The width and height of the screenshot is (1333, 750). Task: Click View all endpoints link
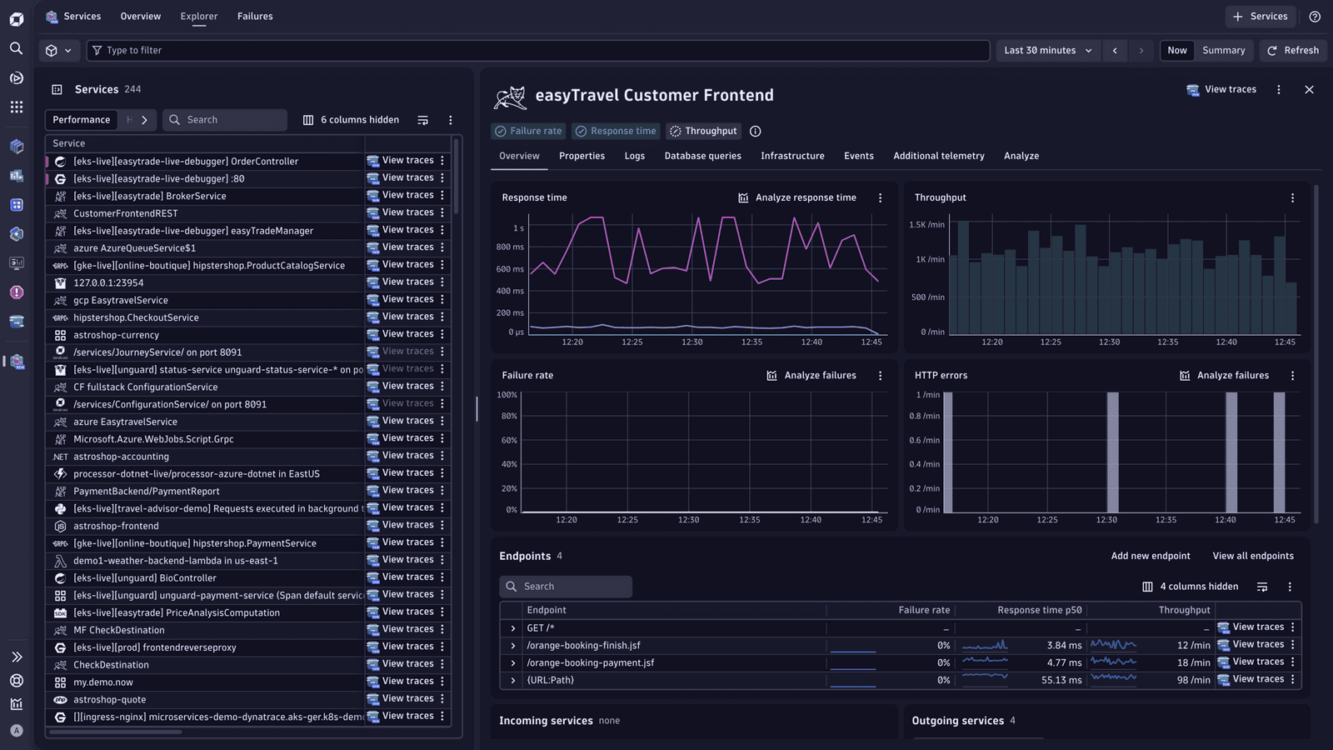1253,556
